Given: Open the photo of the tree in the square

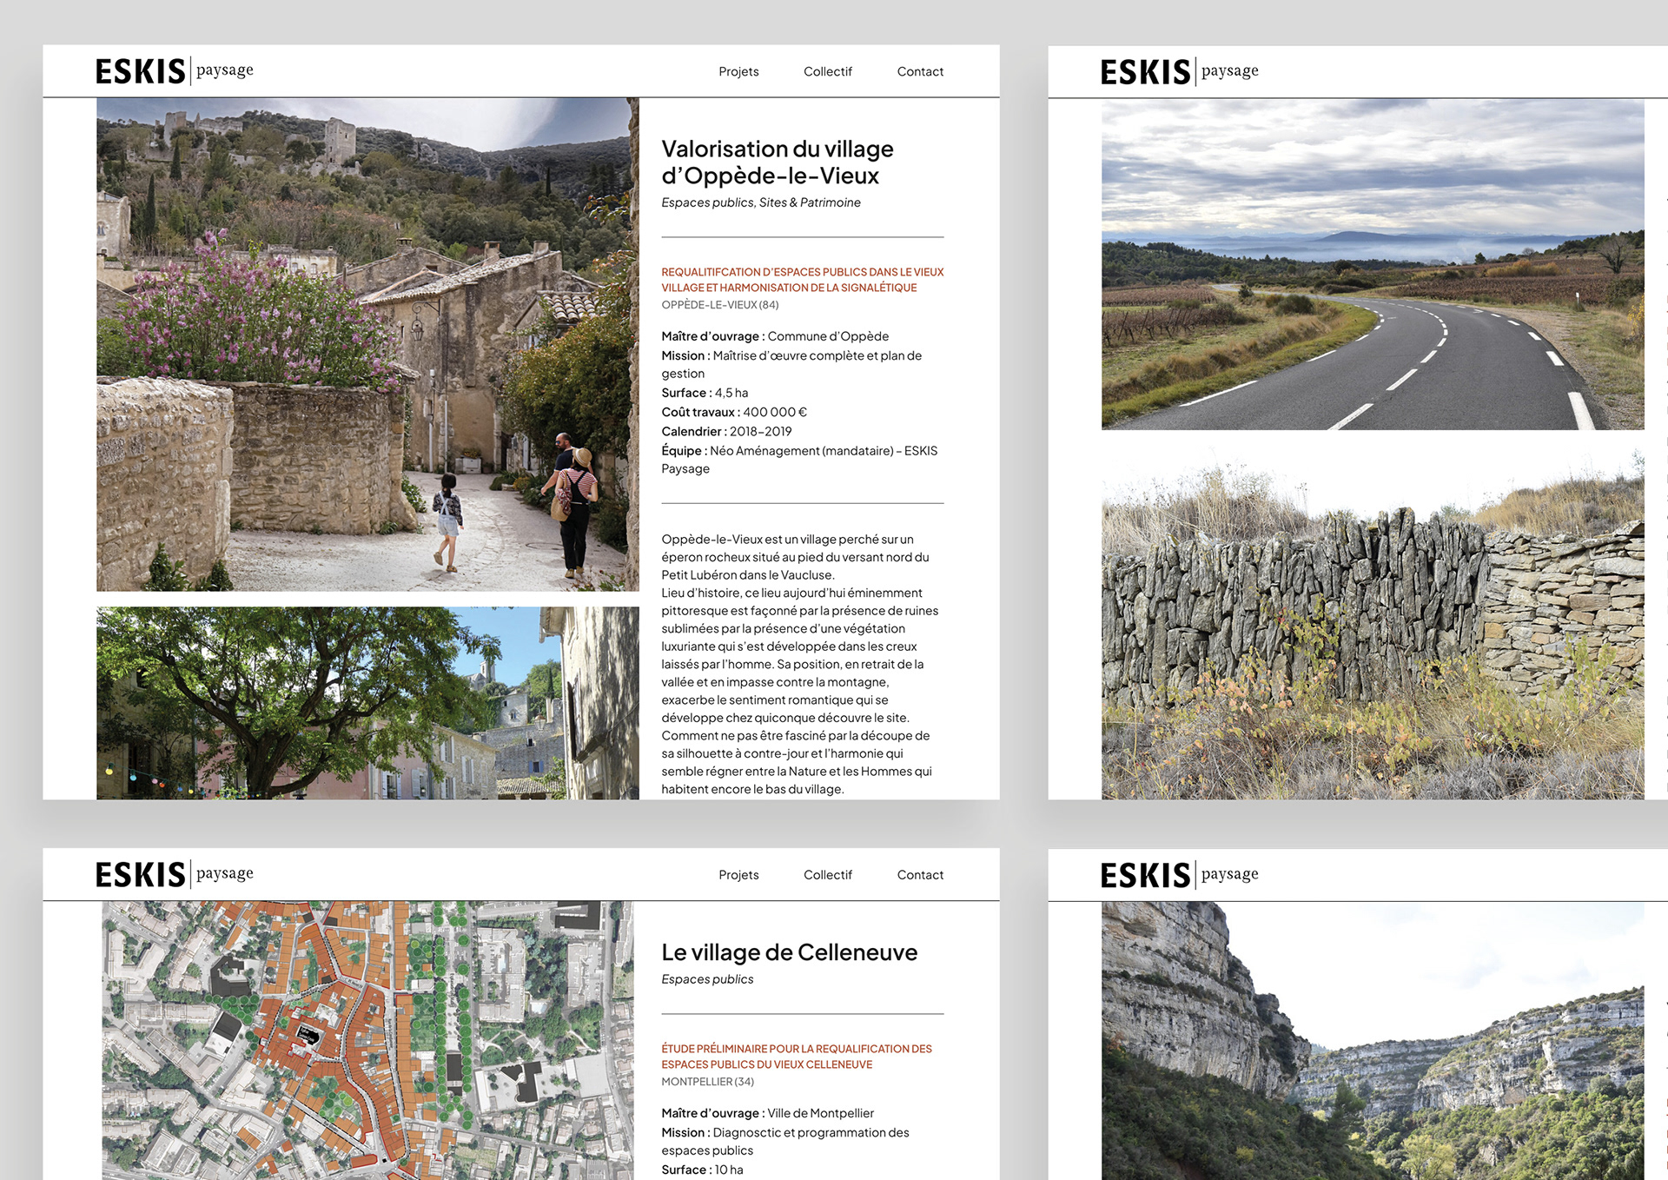Looking at the screenshot, I should pos(367,702).
